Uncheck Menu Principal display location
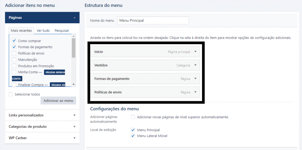Viewport: 302px width, 150px height. (x=133, y=130)
